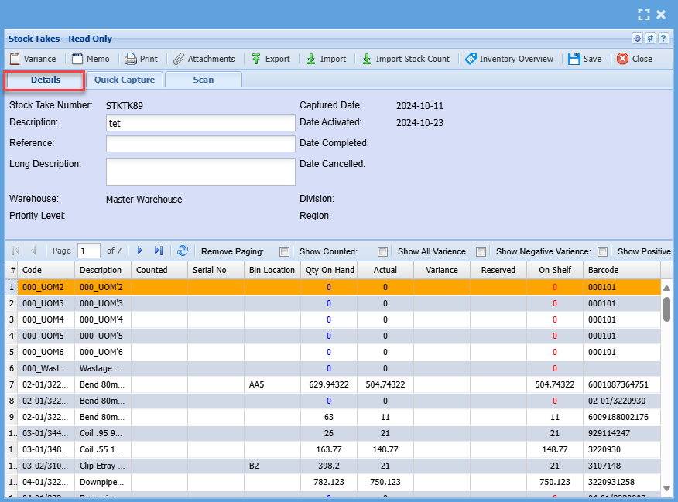Screen dimensions: 678x502
Task: Print the stock take
Action: [141, 59]
